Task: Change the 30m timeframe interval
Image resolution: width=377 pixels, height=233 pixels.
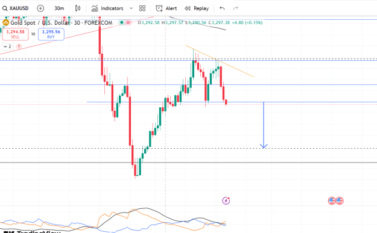Action: [x=59, y=8]
